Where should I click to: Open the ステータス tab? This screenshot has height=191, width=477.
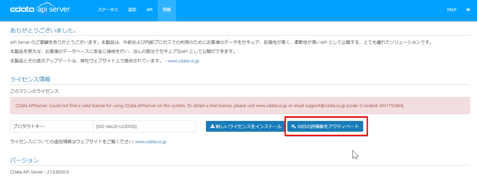108,10
